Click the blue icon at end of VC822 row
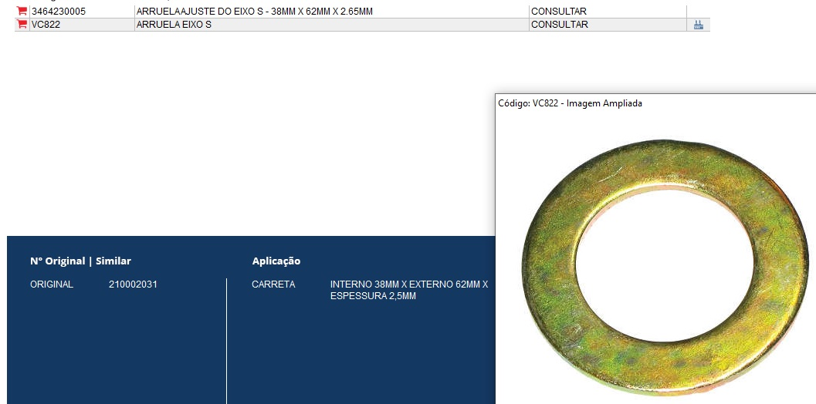The width and height of the screenshot is (816, 404). coord(698,25)
